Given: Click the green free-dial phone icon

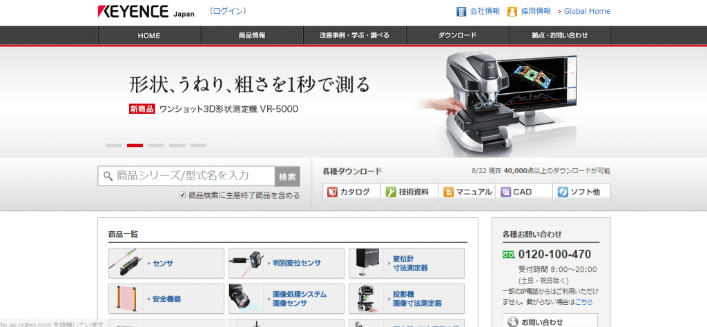Looking at the screenshot, I should (x=509, y=255).
